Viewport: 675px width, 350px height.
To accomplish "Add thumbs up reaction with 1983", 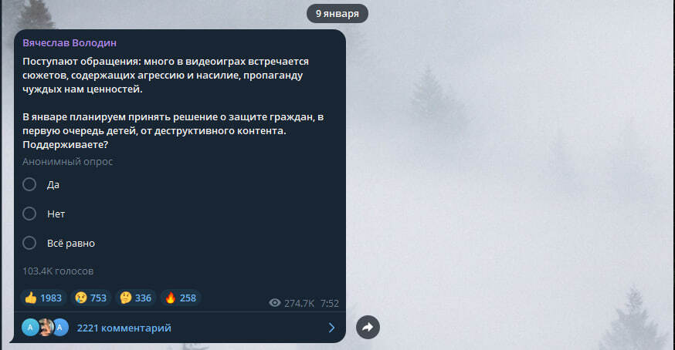I will click(x=43, y=298).
